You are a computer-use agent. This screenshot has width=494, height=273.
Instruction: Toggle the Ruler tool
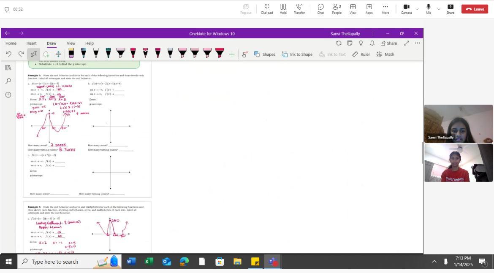[x=361, y=54]
